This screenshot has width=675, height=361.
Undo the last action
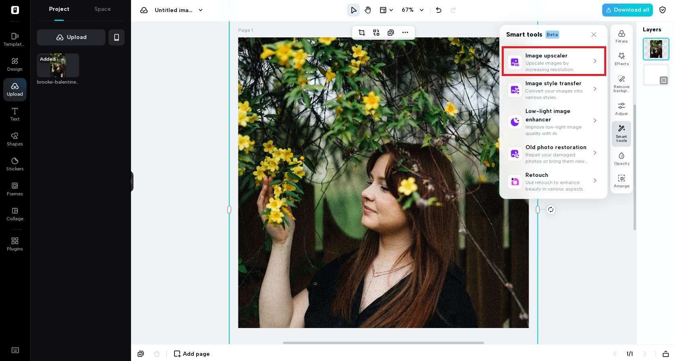coord(439,10)
